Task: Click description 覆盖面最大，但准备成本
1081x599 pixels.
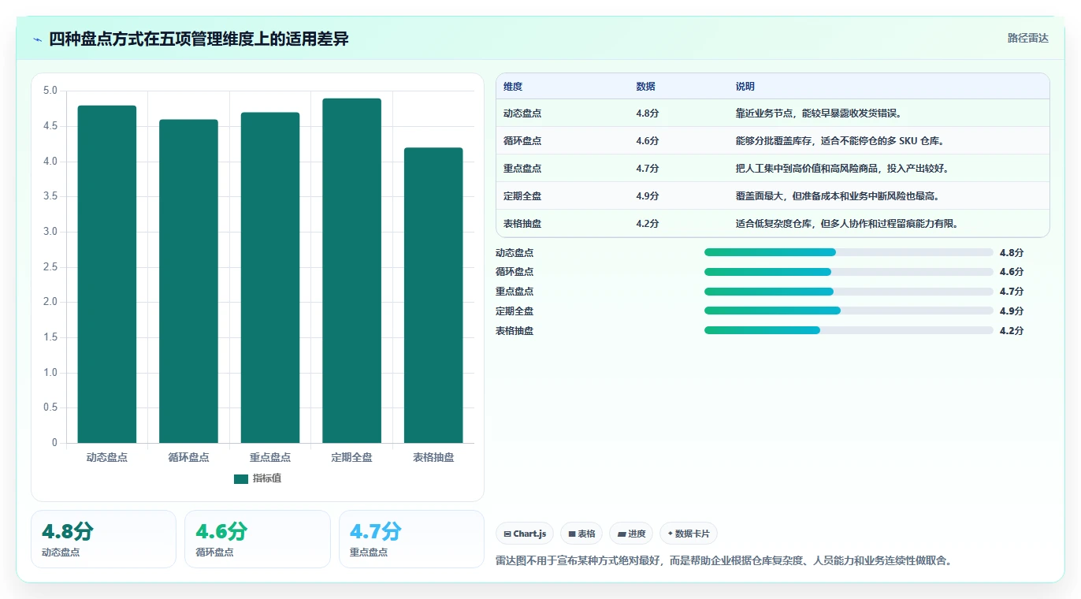Action: point(838,196)
